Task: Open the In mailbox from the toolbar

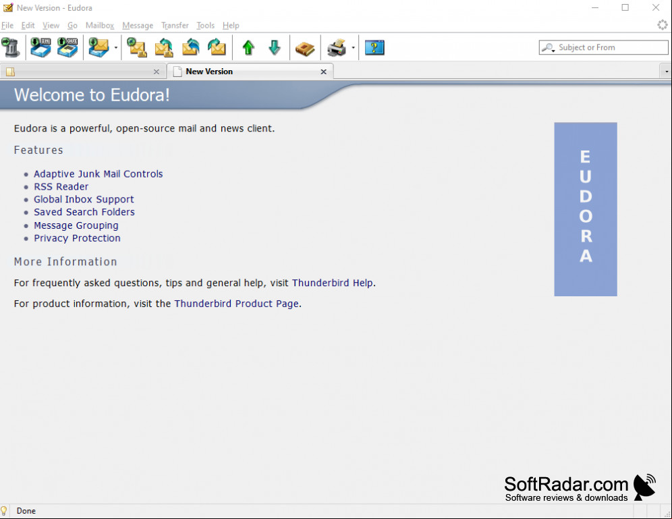Action: 40,47
